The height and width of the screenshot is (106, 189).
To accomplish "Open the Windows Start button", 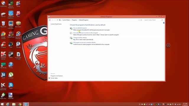I will coord(2,104).
